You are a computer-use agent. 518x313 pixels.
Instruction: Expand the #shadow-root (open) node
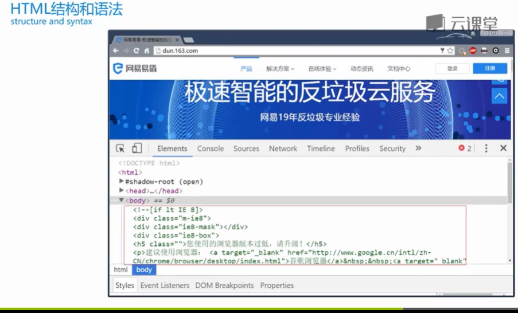[x=121, y=181]
